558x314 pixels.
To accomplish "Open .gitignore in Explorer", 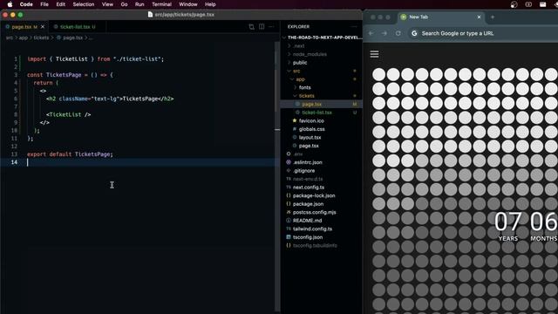I will [x=322, y=171].
